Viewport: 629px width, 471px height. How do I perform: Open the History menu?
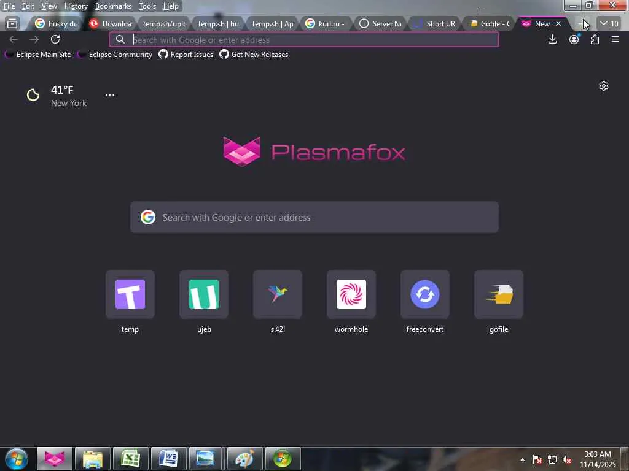[76, 6]
